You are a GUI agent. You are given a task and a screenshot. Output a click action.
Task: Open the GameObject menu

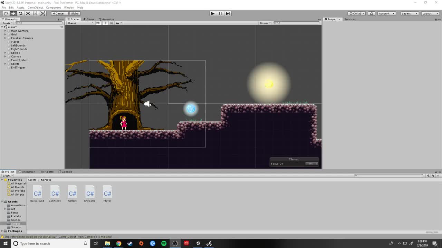coord(35,8)
